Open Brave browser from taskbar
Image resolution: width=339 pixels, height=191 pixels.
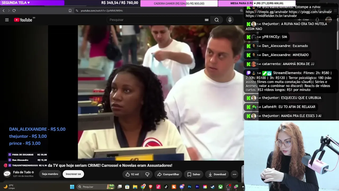click(x=151, y=187)
